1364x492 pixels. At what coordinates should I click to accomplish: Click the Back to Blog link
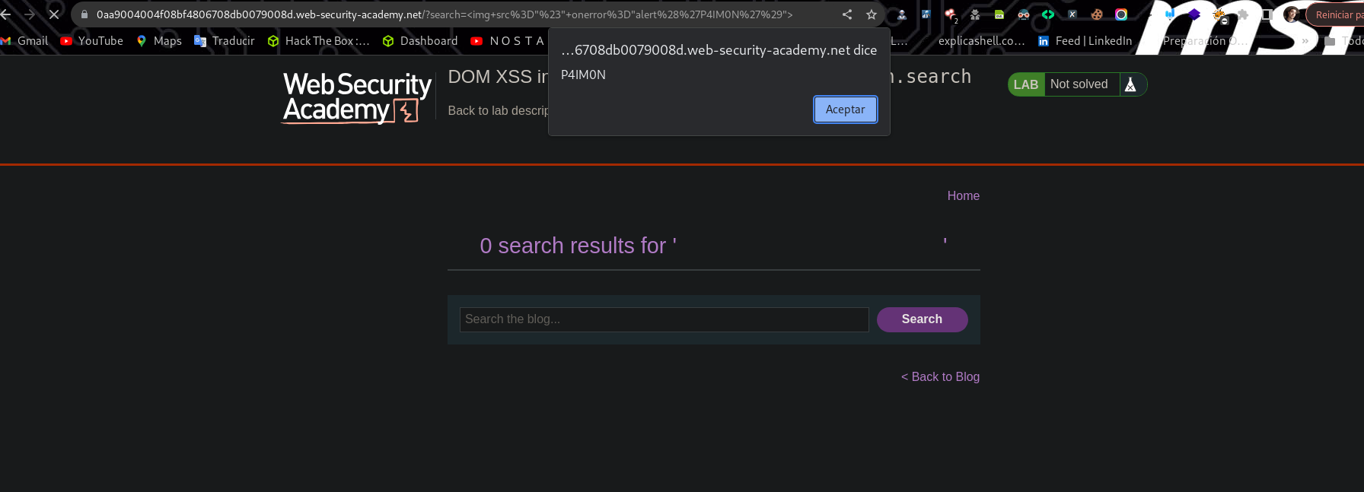coord(940,376)
